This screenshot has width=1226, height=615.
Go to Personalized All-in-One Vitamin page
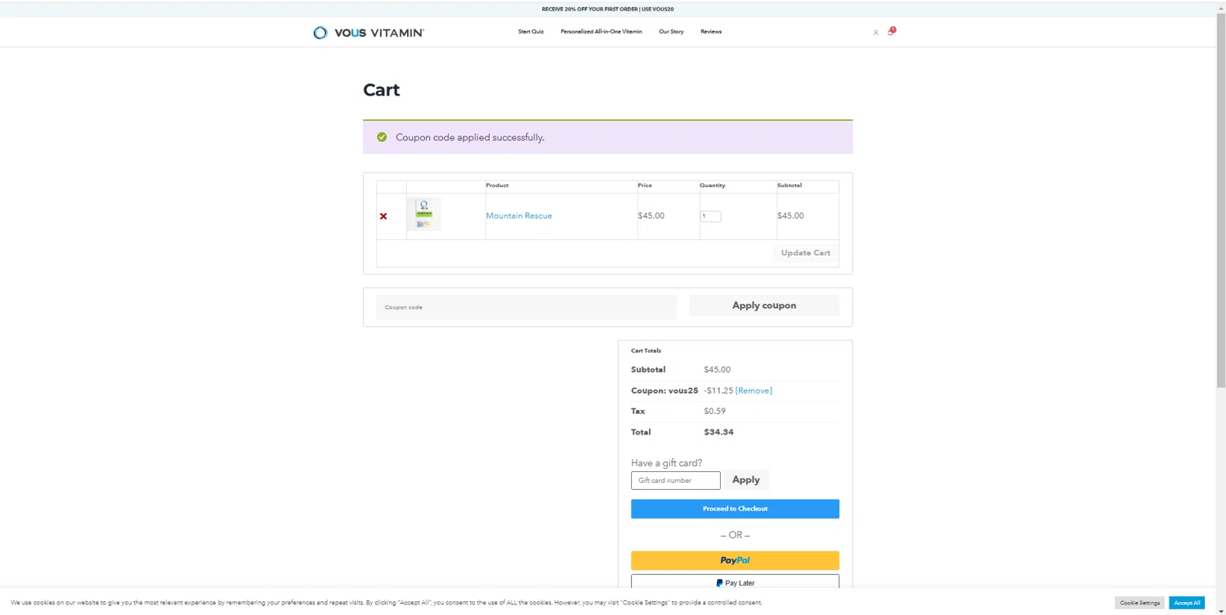[602, 32]
